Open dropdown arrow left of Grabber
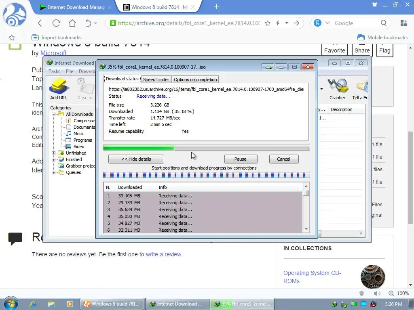This screenshot has height=310, width=414. click(321, 89)
